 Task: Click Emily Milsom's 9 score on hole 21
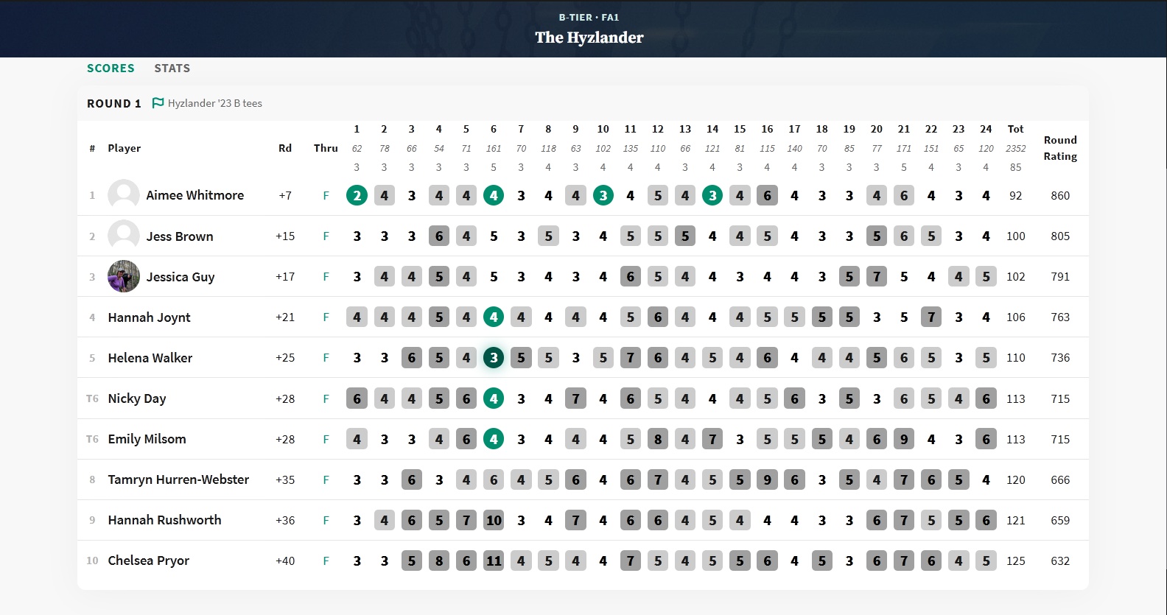click(x=904, y=439)
